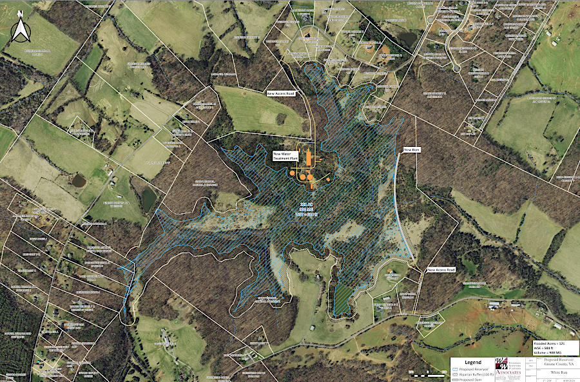Select an orange storage tank icon near the treatment plant
This screenshot has height=382, width=580.
click(303, 177)
